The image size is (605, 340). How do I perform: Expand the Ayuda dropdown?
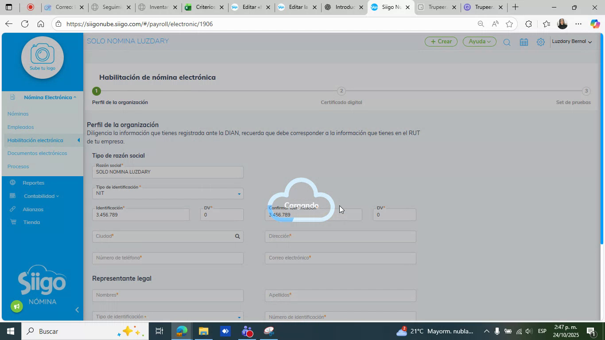coord(480,42)
